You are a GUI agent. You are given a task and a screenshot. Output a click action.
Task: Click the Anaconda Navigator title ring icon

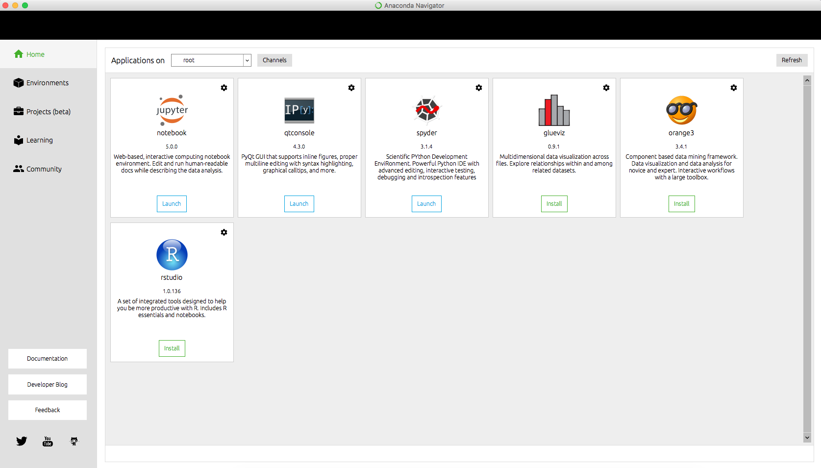378,5
